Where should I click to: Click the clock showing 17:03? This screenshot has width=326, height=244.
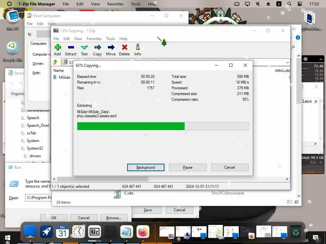click(314, 4)
